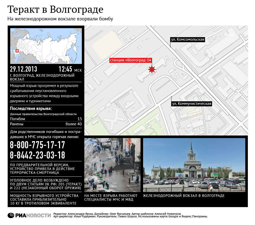Toggle the «Ранены более 40» statistics row
Viewport: 255px width, 225px height.
[x=45, y=124]
